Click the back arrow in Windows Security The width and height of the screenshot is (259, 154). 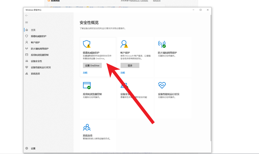click(27, 15)
